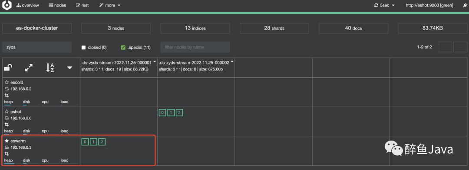Expand .ds-zyds-stream-2022.11.25-000001 index menu

tap(155, 62)
